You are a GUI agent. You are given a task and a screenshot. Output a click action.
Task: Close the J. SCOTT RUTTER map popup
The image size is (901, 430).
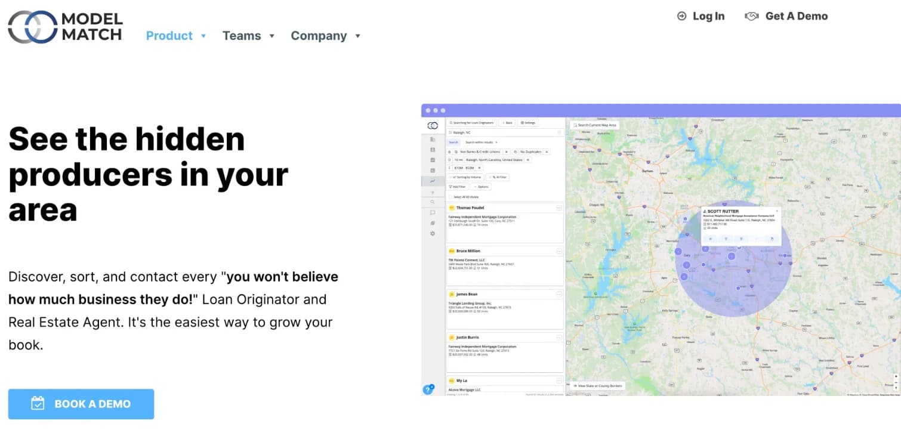(x=777, y=211)
